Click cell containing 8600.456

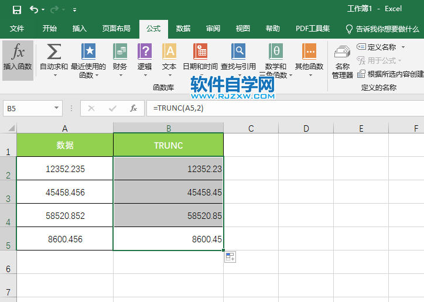(65, 239)
